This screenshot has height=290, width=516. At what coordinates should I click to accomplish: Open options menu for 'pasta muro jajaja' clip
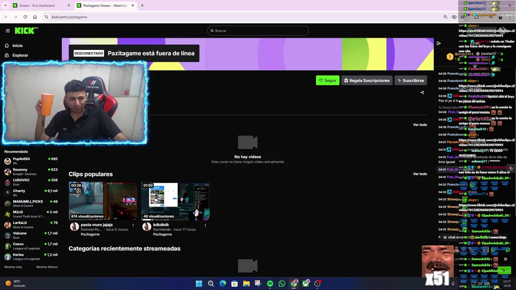pos(133,225)
